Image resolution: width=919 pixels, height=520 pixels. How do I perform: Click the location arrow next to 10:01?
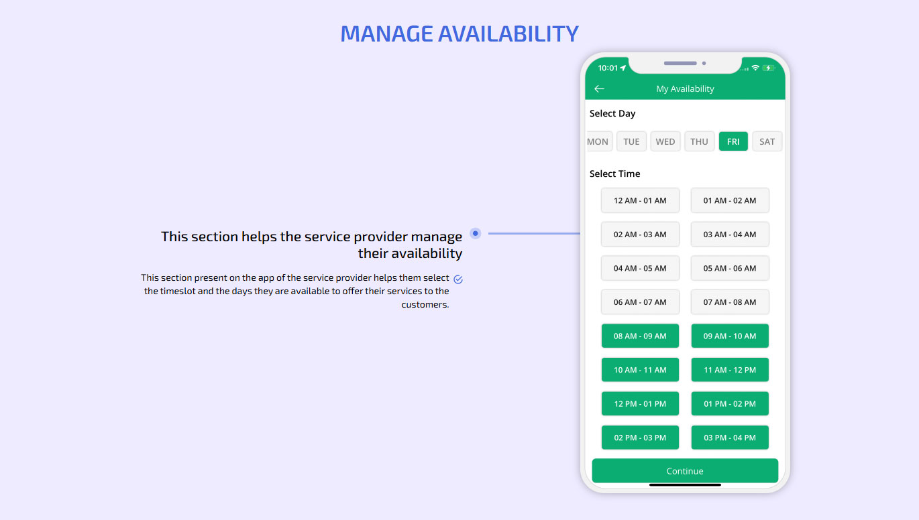pos(623,68)
